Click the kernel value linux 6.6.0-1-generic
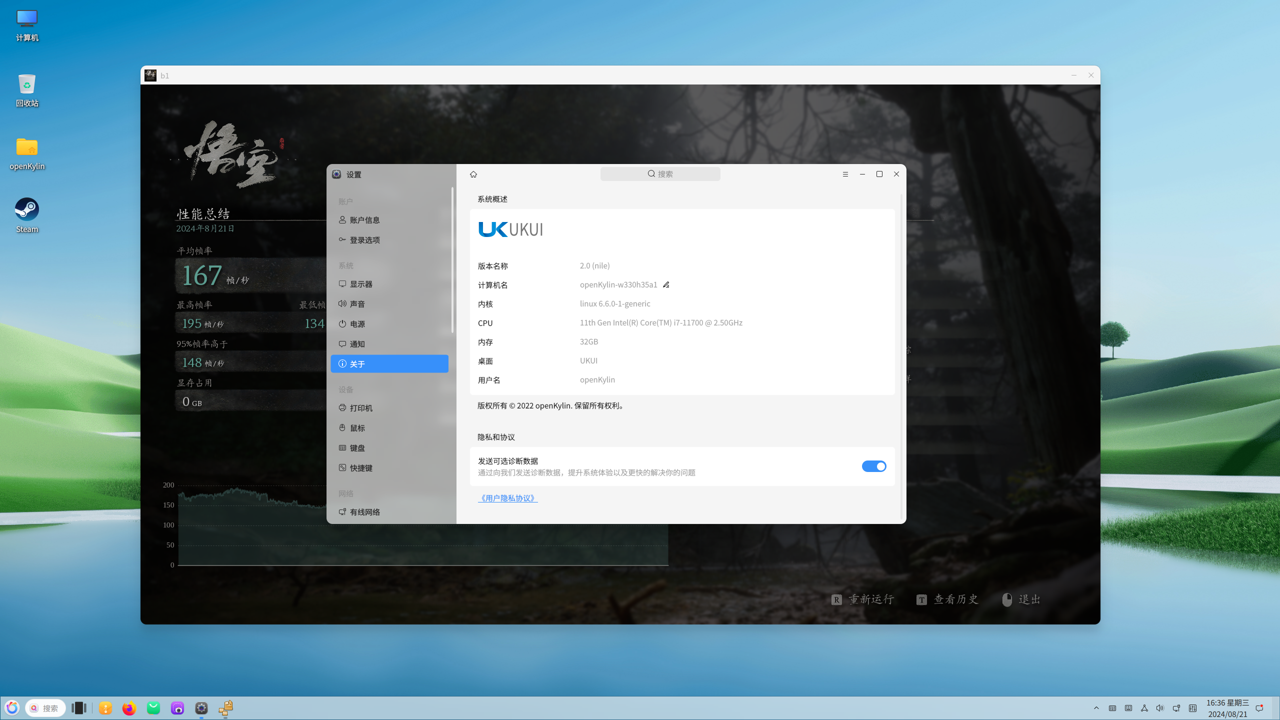 (615, 303)
